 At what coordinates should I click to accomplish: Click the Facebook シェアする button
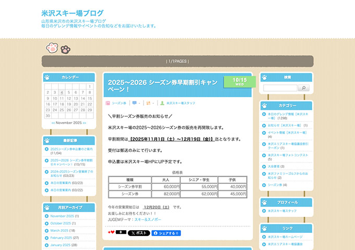click(166, 233)
